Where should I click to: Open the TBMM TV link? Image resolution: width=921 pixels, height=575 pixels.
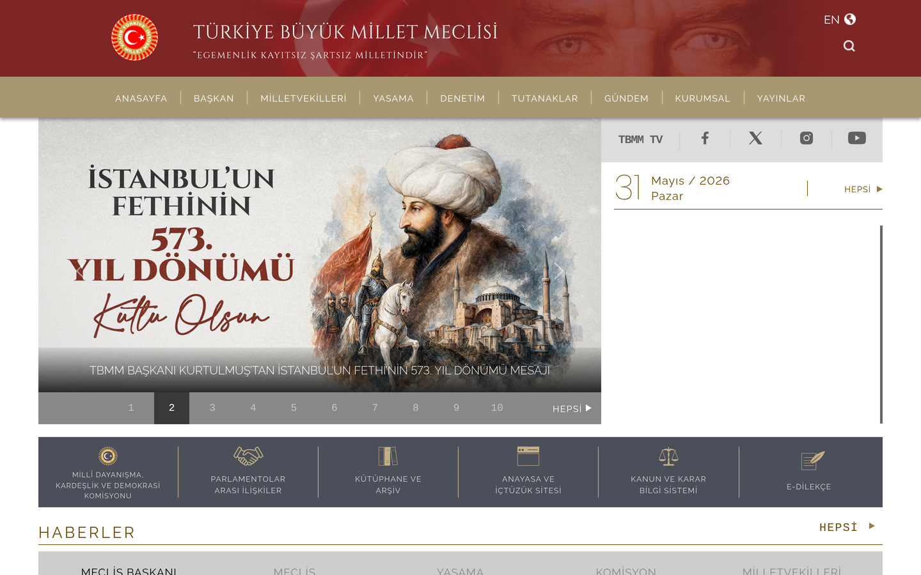pyautogui.click(x=640, y=139)
